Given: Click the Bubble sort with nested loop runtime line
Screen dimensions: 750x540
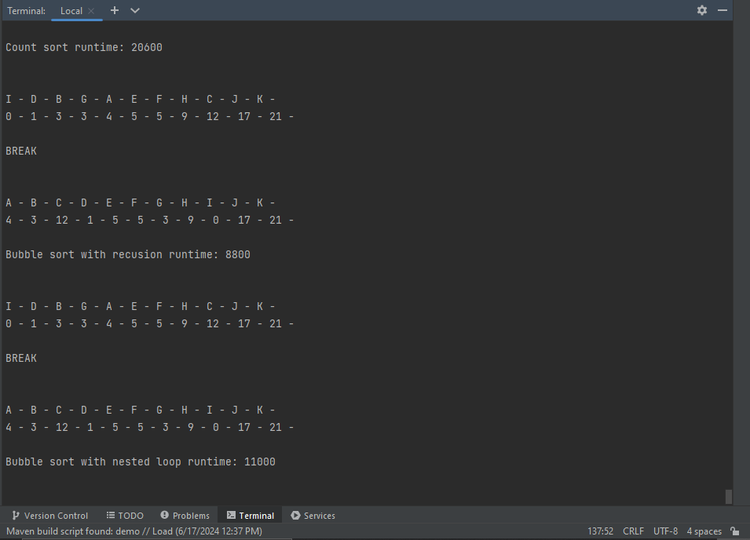Looking at the screenshot, I should pos(141,462).
